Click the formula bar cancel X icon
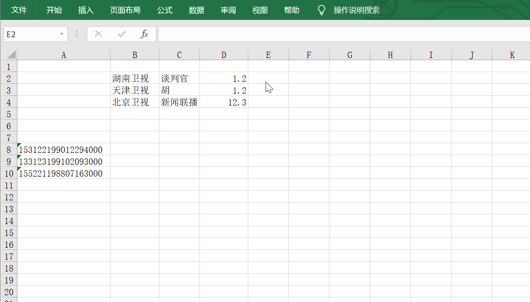The height and width of the screenshot is (302, 530). click(x=99, y=34)
